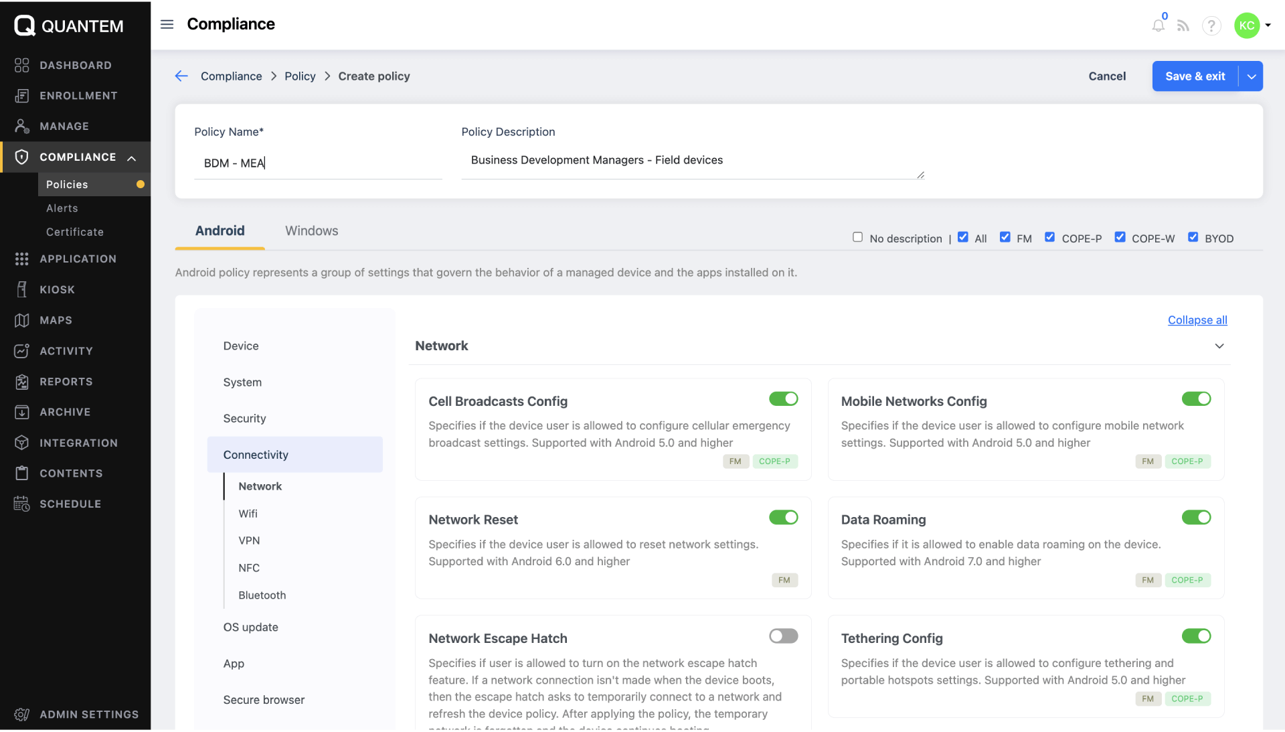1285x732 pixels.
Task: Open Reports sidebar icon
Action: (22, 382)
